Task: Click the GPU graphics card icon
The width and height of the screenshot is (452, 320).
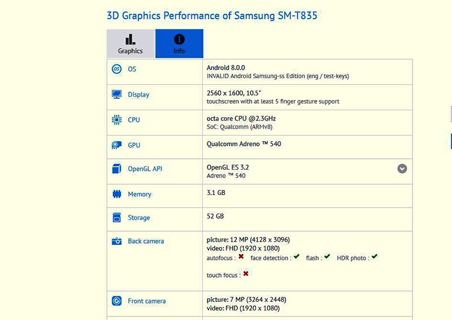Action: 117,145
